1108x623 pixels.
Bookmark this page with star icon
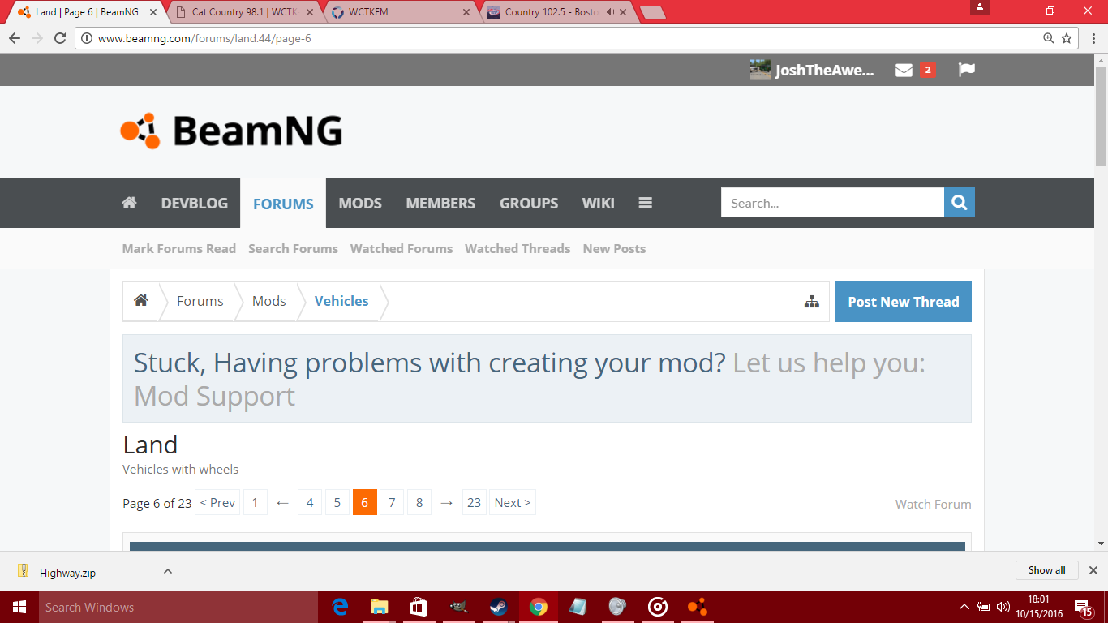(1067, 38)
